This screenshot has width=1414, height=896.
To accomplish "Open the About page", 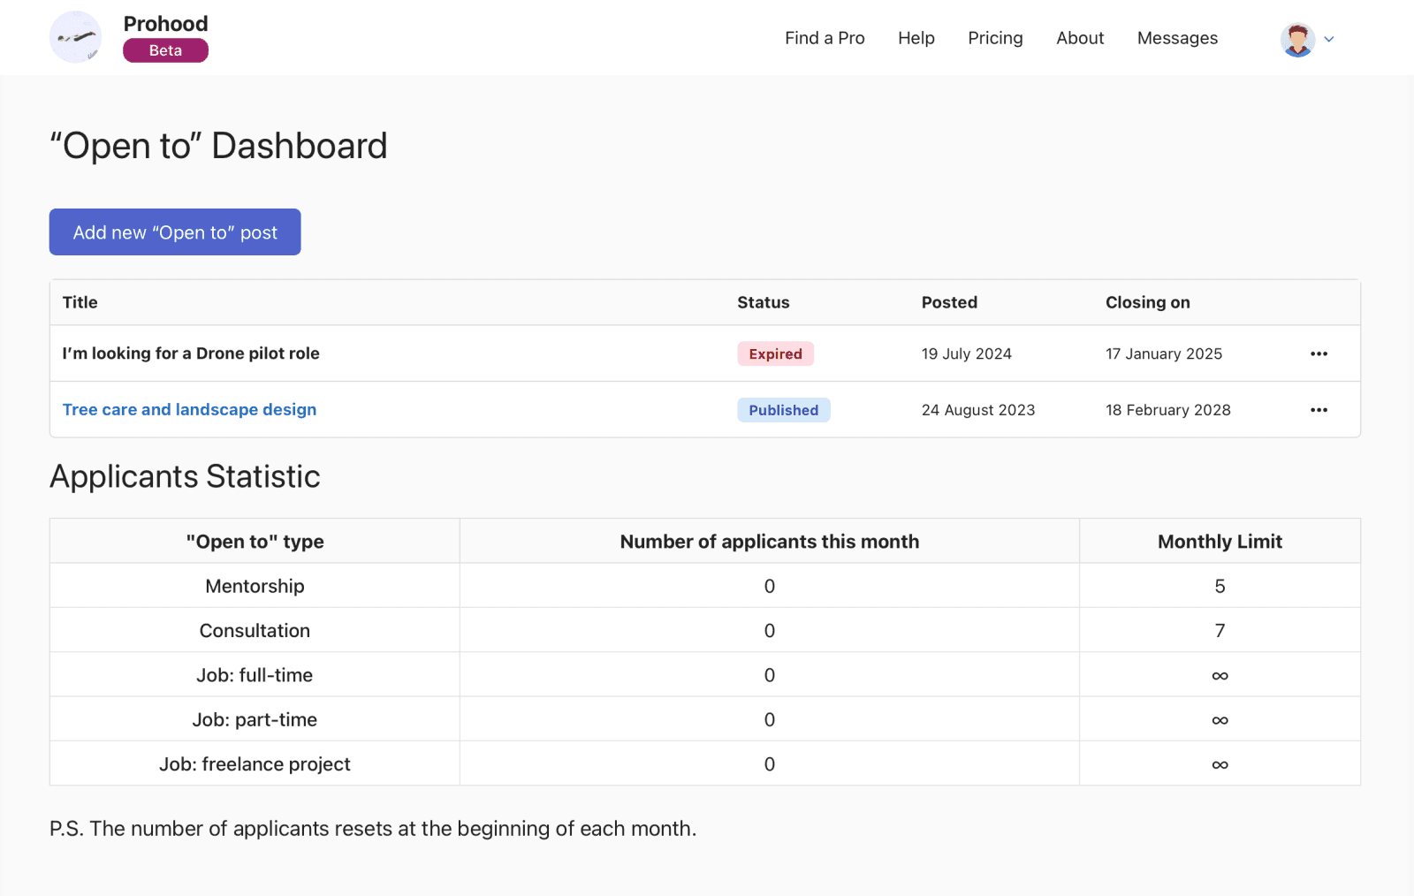I will [x=1080, y=38].
